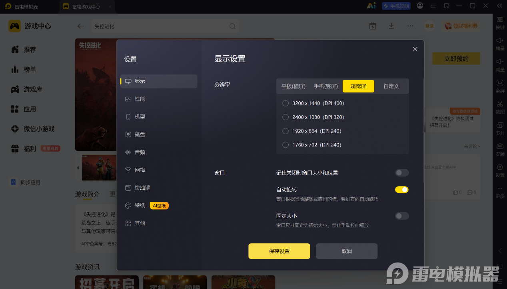Click the back arrow beside search box
The height and width of the screenshot is (289, 507).
(81, 26)
